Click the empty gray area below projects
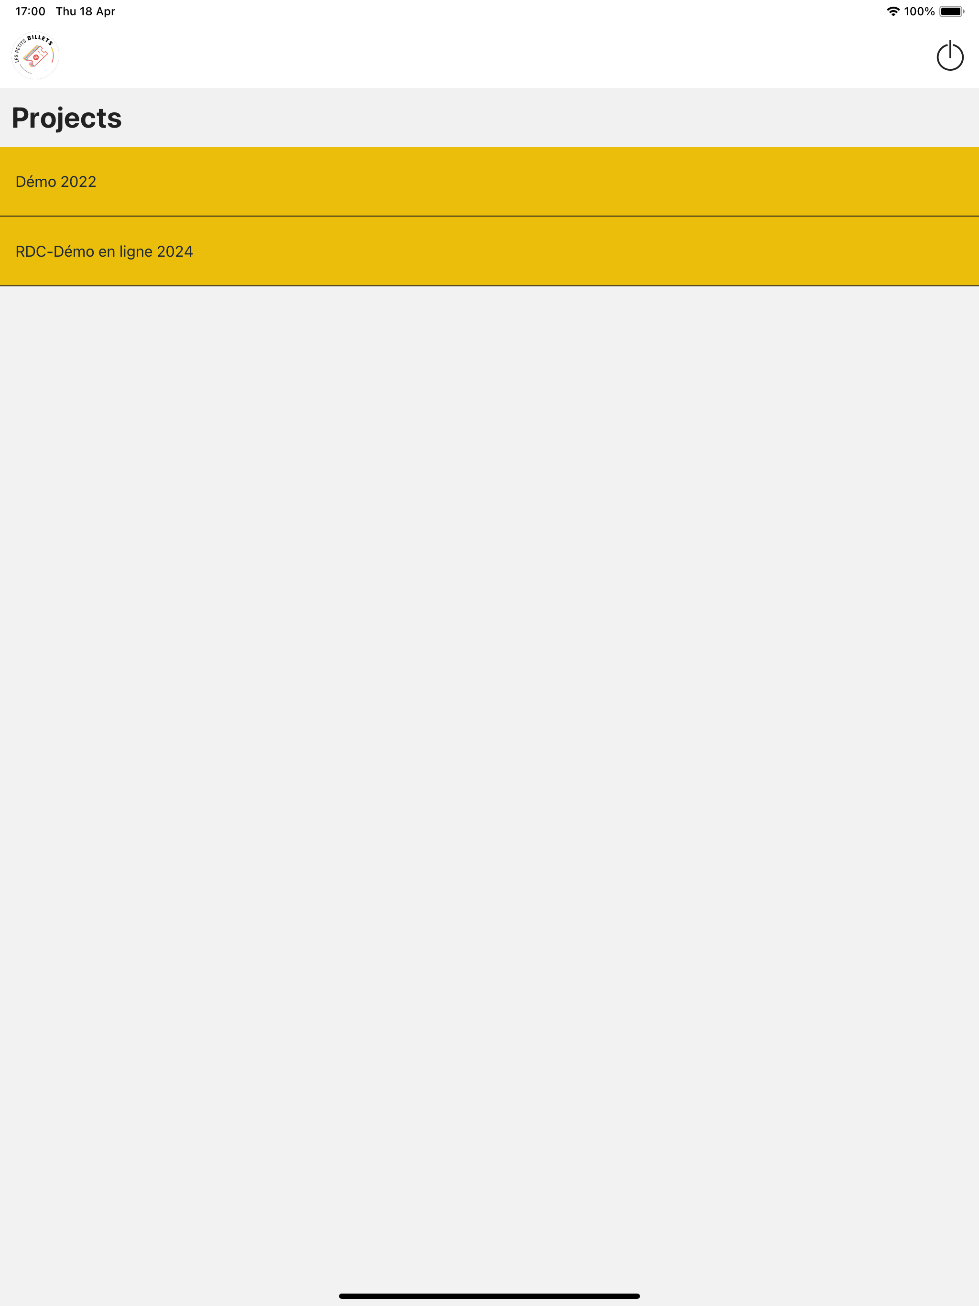 click(489, 768)
